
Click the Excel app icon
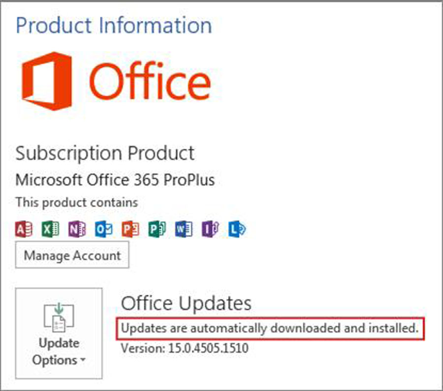pyautogui.click(x=50, y=229)
